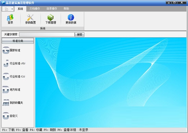Select 地方标准 D icon

[x=6, y=89]
